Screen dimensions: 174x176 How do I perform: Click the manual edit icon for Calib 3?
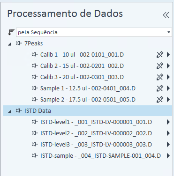(160, 77)
